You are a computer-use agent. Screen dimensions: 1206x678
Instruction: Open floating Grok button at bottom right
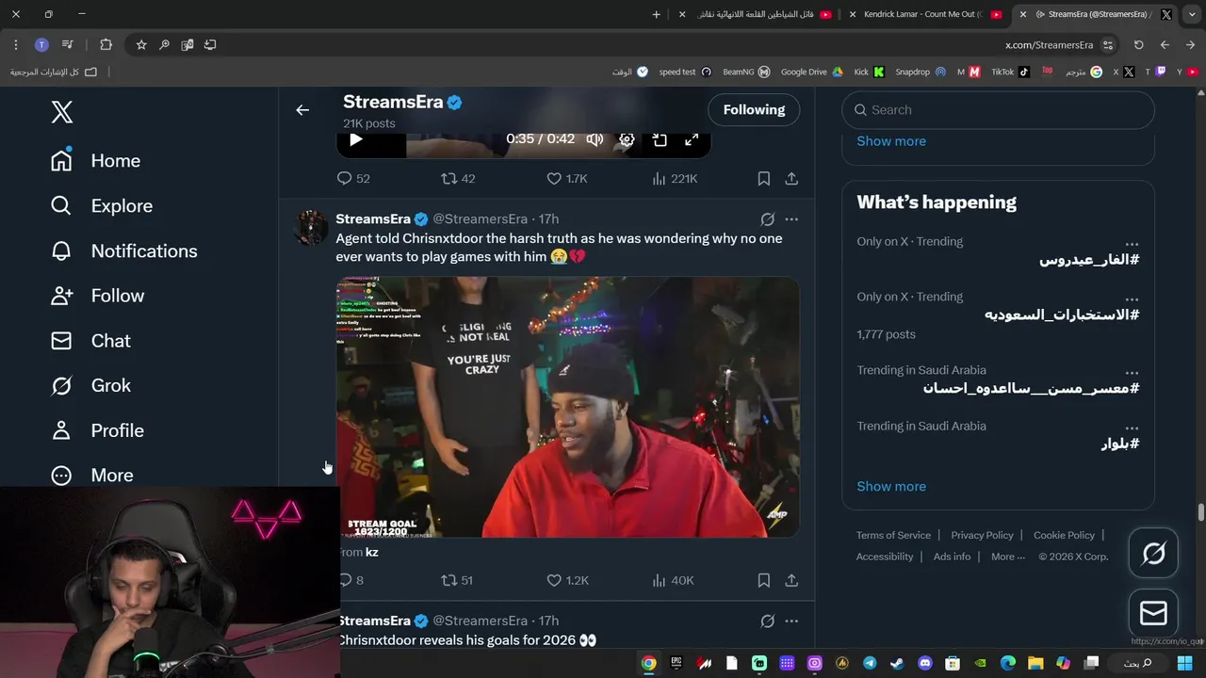1153,553
